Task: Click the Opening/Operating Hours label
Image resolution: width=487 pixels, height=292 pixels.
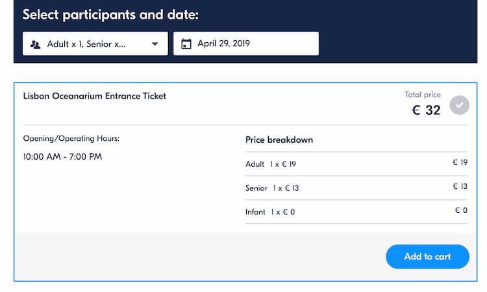Action: pyautogui.click(x=71, y=138)
